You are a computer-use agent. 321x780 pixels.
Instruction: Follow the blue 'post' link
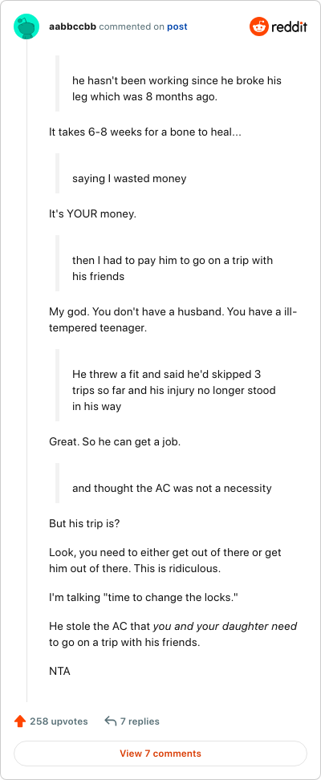tap(177, 26)
